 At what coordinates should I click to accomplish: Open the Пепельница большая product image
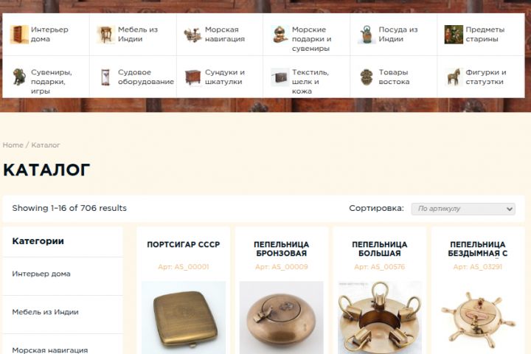pos(380,317)
